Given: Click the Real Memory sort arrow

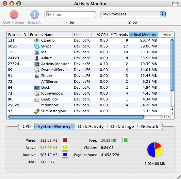Looking at the screenshot, I should click(x=131, y=35).
